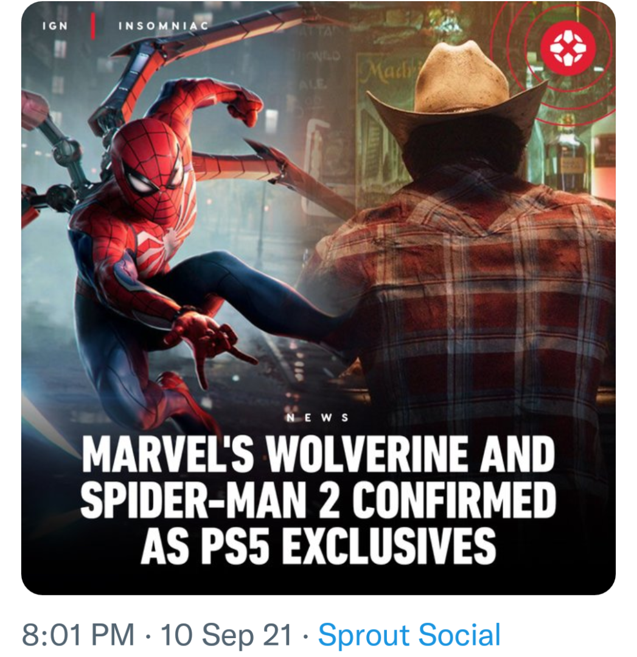Image resolution: width=637 pixels, height=657 pixels.
Task: Click the 10 Sep 21 date
Action: (226, 635)
